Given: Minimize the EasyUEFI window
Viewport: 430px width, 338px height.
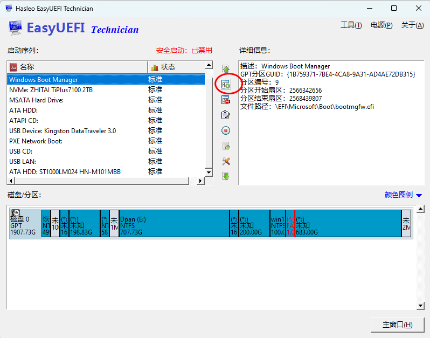Looking at the screenshot, I should (370, 8).
